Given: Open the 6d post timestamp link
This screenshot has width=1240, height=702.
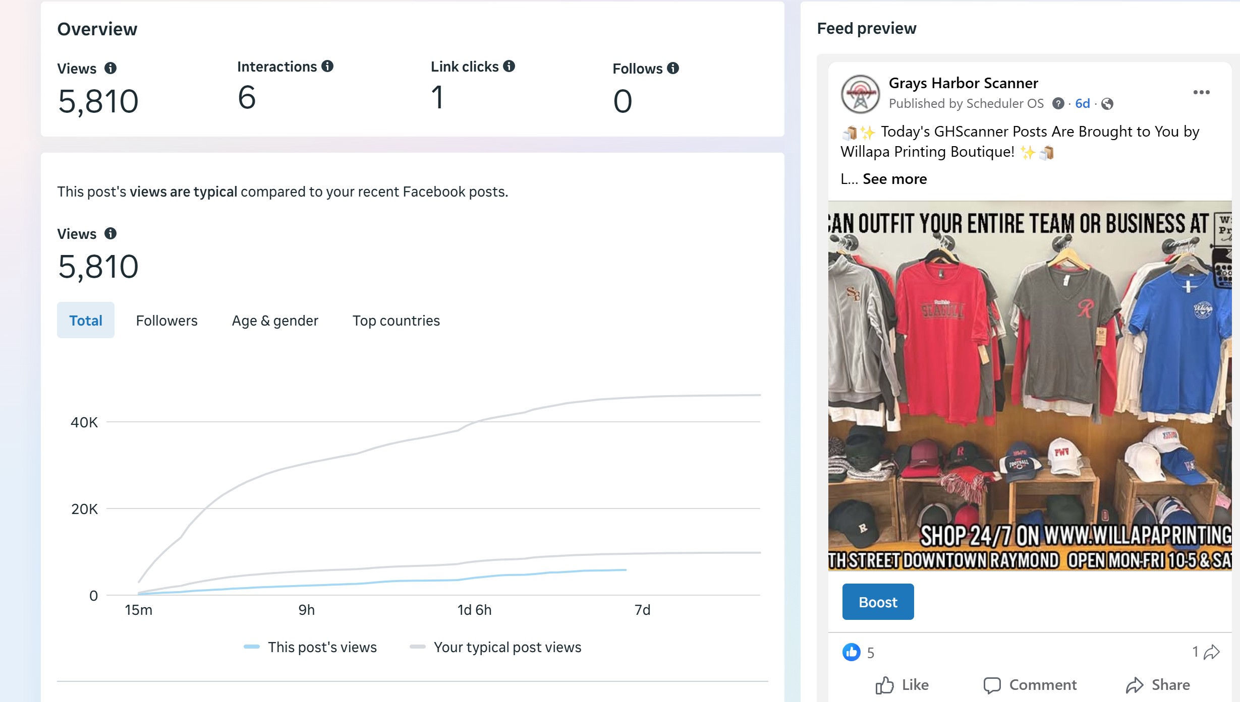Looking at the screenshot, I should click(1082, 104).
